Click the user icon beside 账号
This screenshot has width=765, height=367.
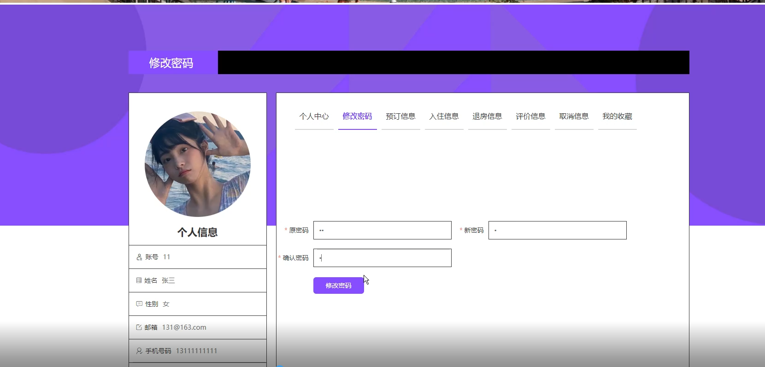click(139, 257)
